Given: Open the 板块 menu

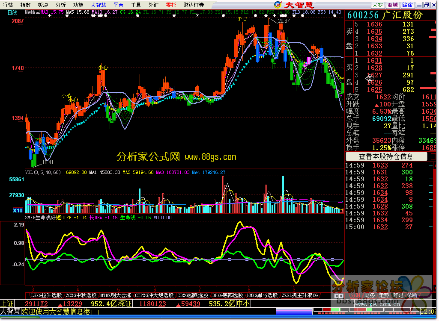Looking at the screenshot, I should tap(43, 5).
